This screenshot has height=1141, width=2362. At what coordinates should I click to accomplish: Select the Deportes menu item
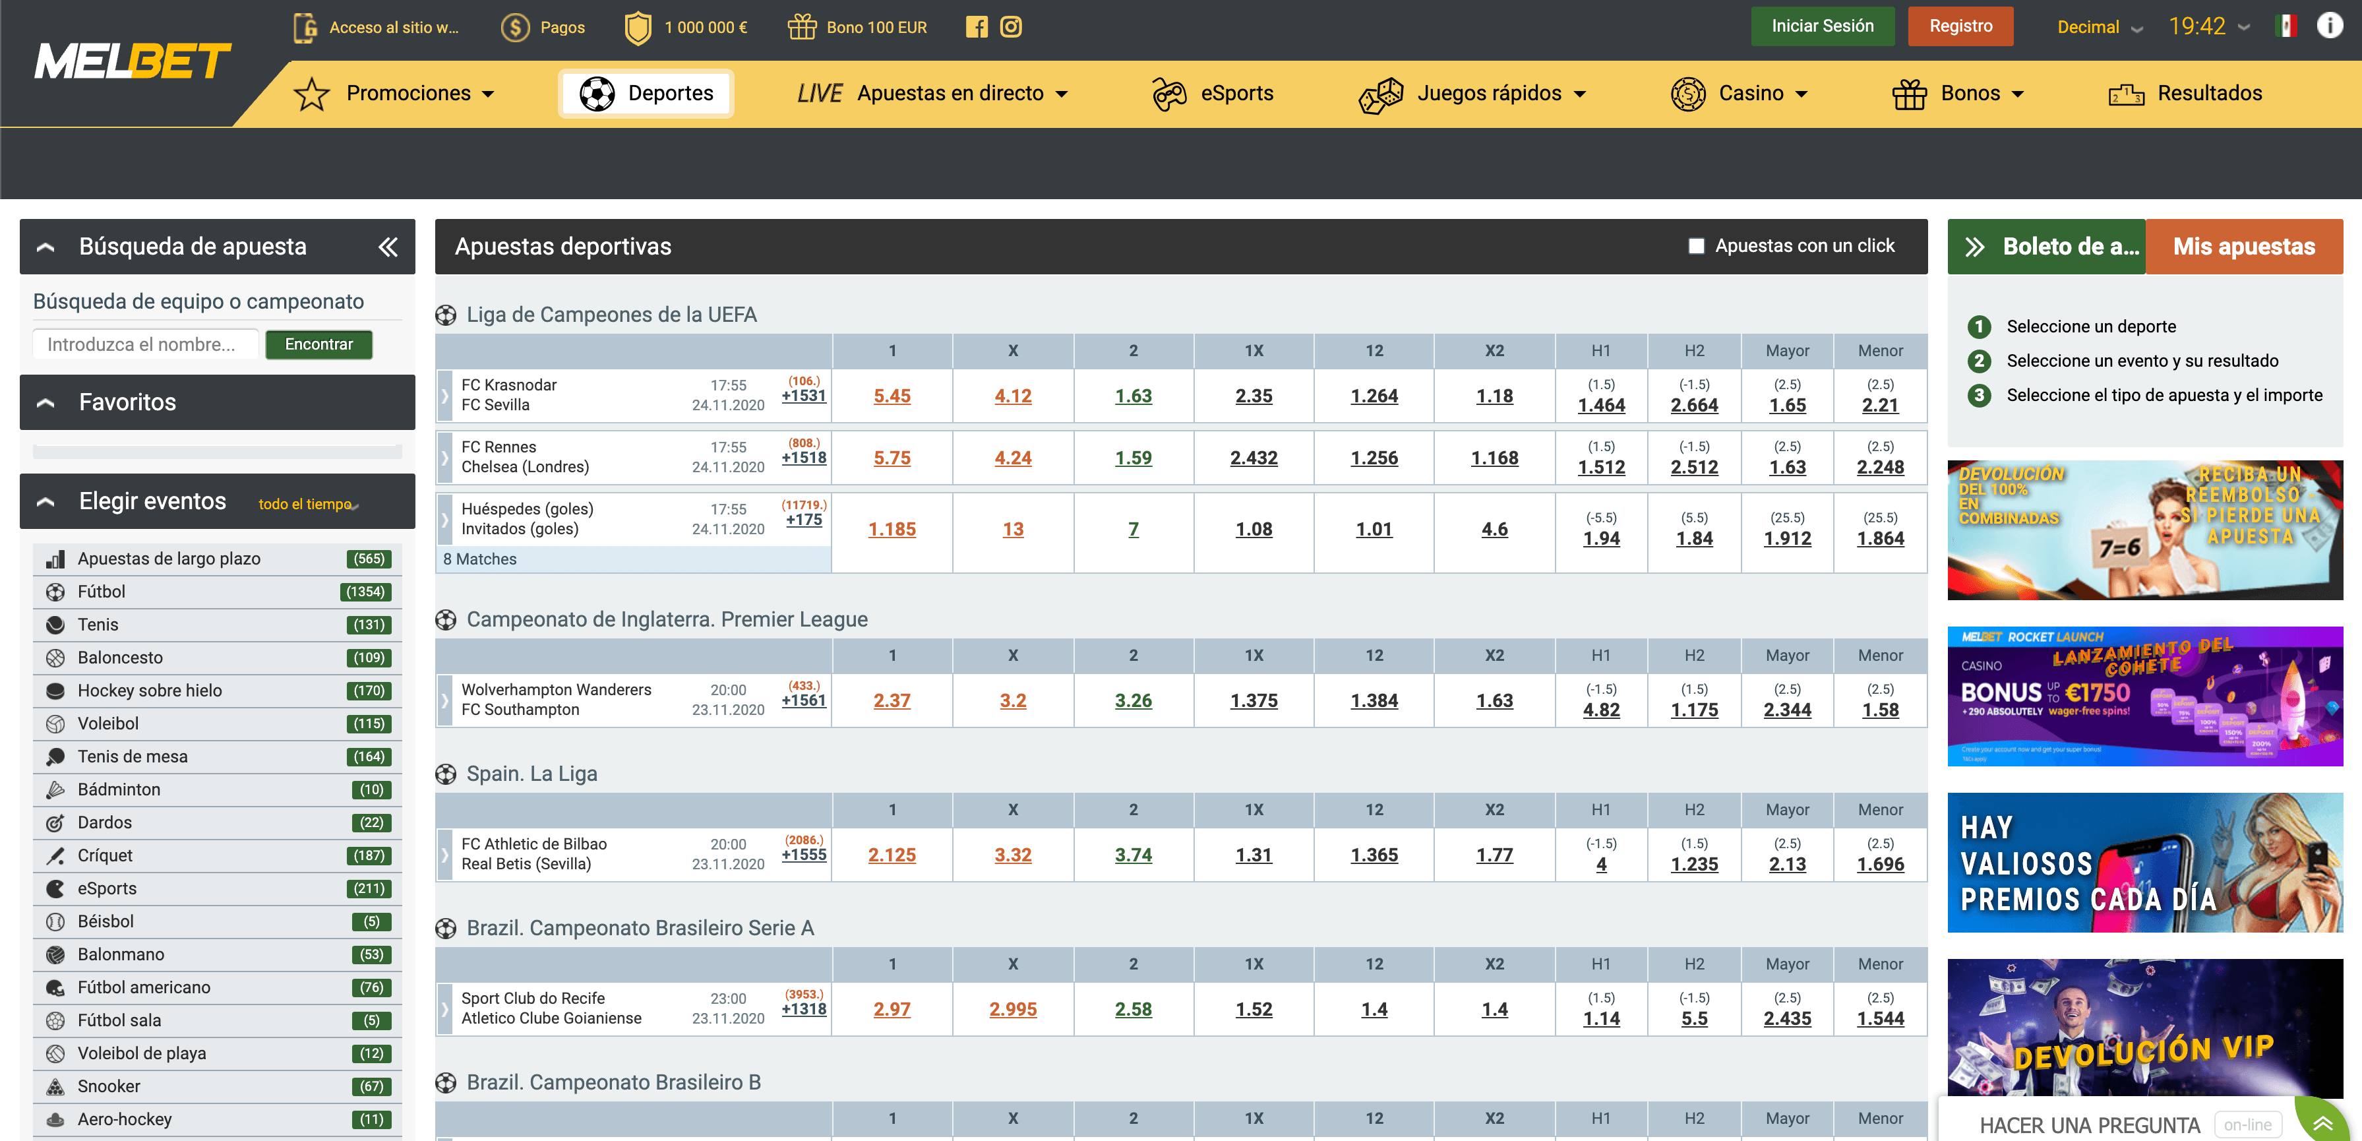click(x=646, y=94)
